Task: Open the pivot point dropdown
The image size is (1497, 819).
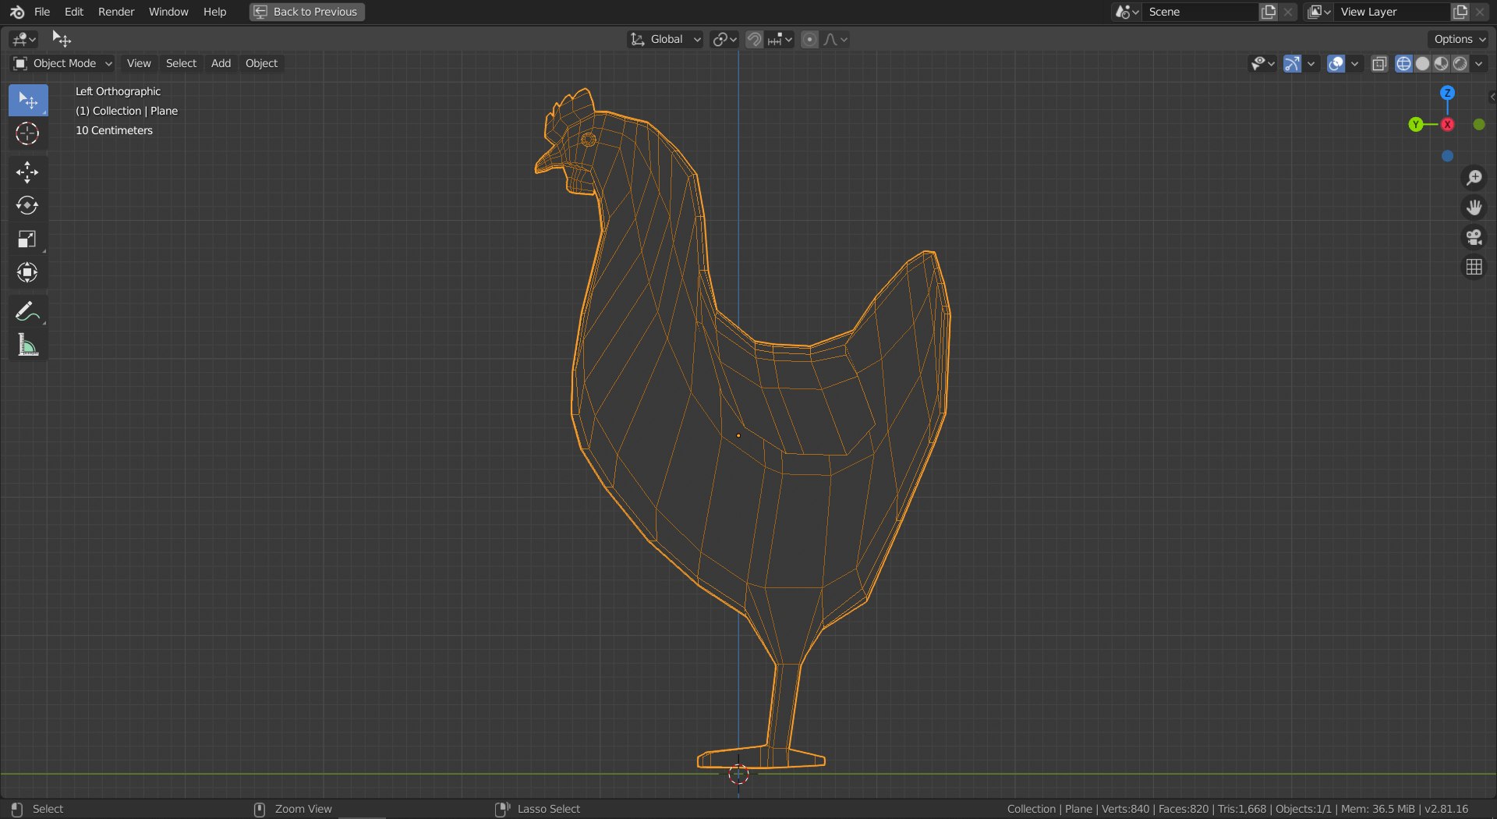Action: [x=724, y=39]
